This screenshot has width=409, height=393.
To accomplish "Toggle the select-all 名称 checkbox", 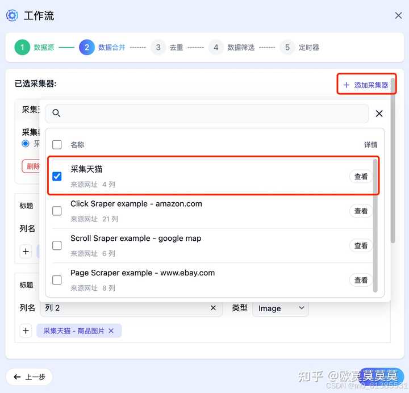I will coord(57,145).
